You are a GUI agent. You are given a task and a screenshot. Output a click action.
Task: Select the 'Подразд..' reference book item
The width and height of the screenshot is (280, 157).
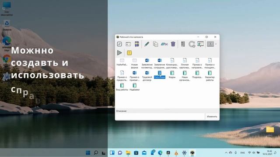coord(197,75)
